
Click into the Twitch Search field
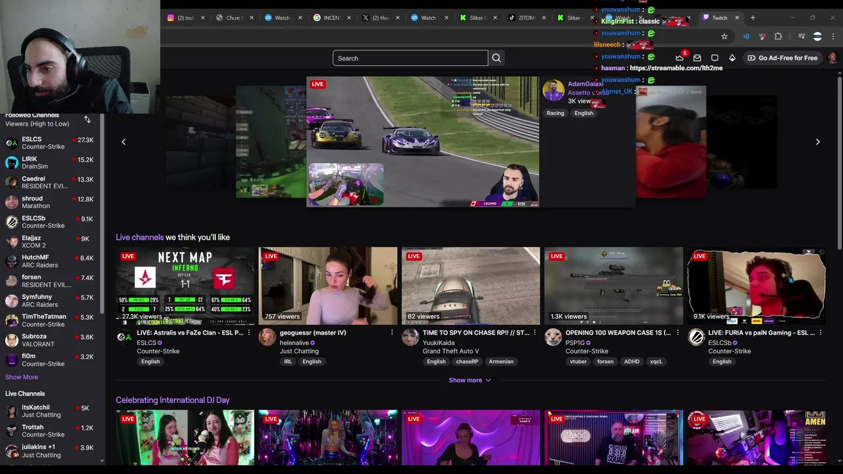click(410, 58)
